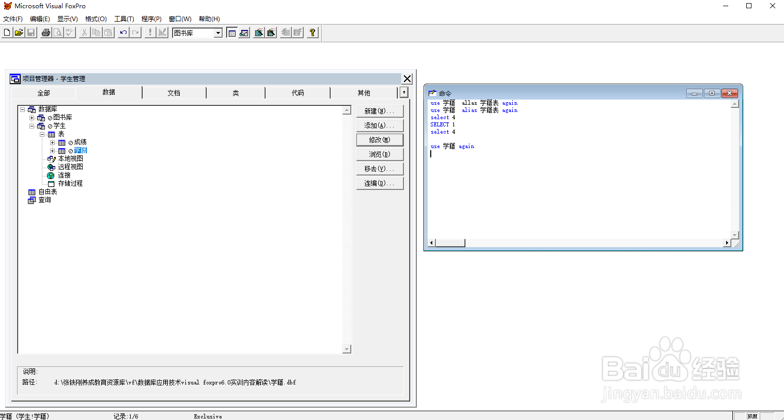Click the 修改(M) button
The width and height of the screenshot is (784, 420).
point(380,140)
